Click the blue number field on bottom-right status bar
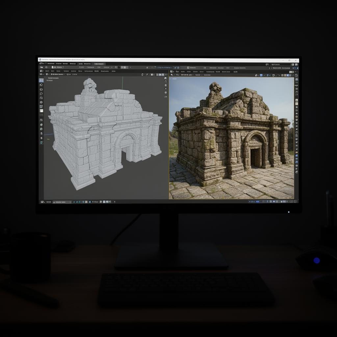The width and height of the screenshot is (337, 337). tap(254, 202)
